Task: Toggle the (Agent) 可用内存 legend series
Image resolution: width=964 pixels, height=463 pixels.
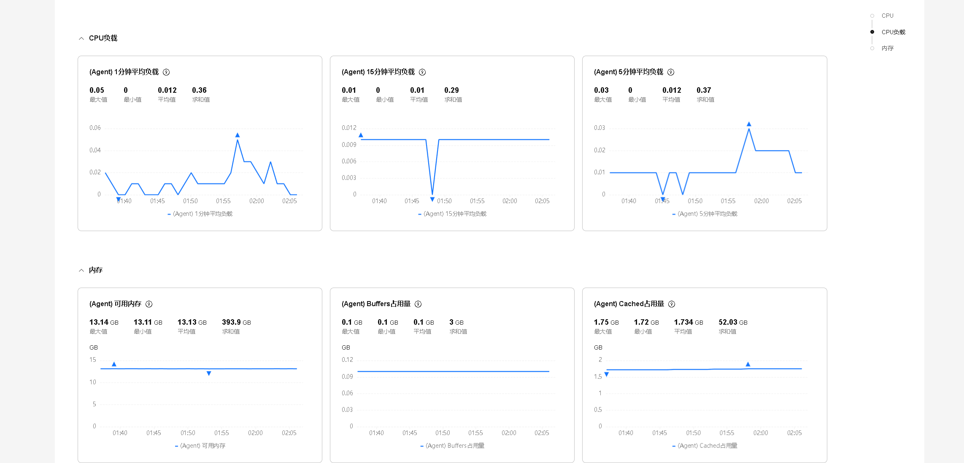Action: coord(200,446)
